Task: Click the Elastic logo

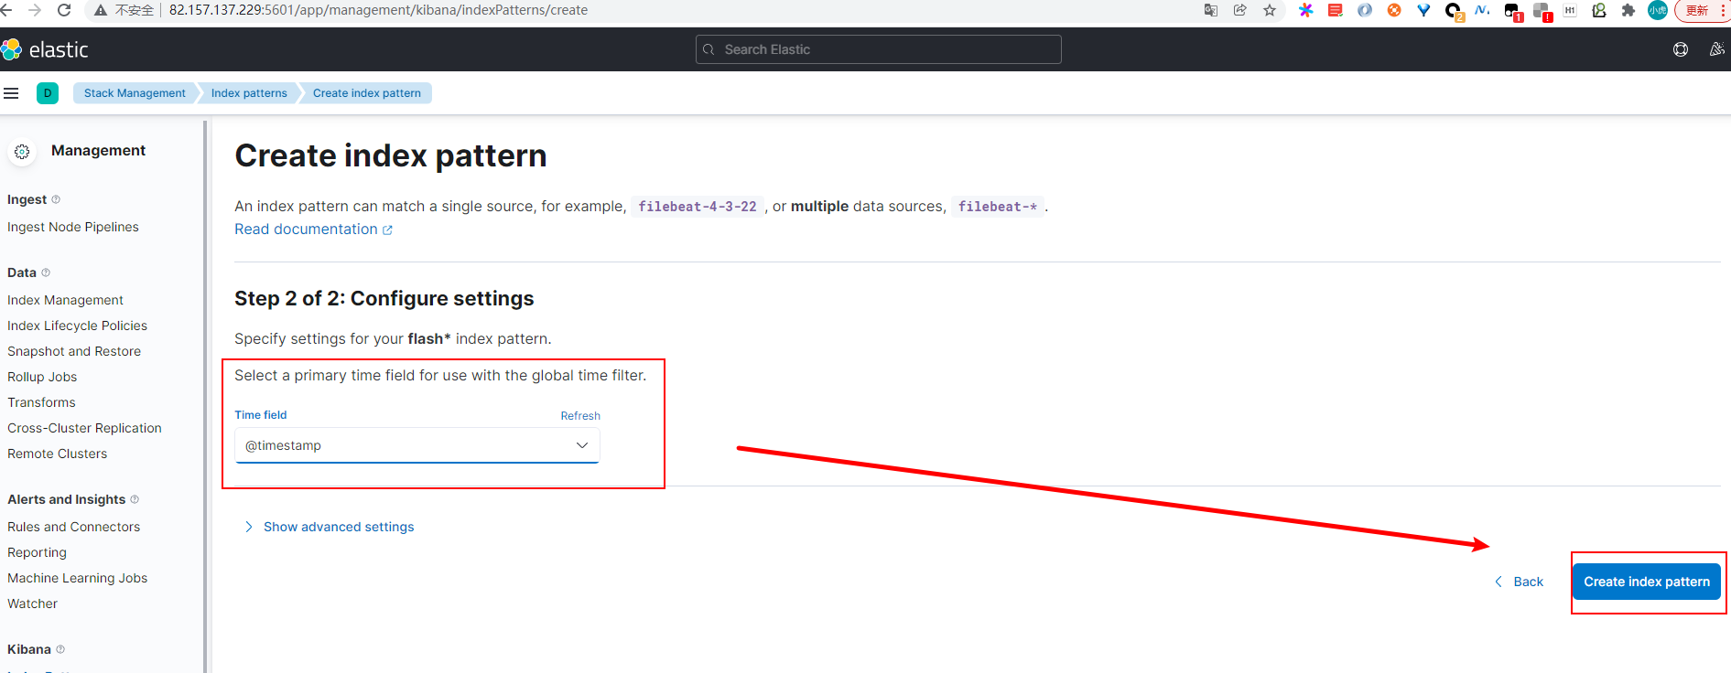Action: click(x=45, y=49)
